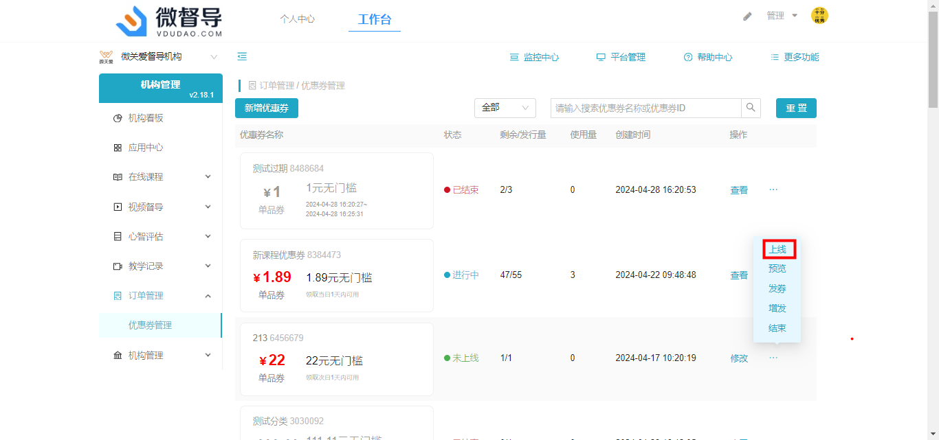Click 订单管理 in the breadcrumb
This screenshot has width=939, height=440.
click(x=277, y=86)
